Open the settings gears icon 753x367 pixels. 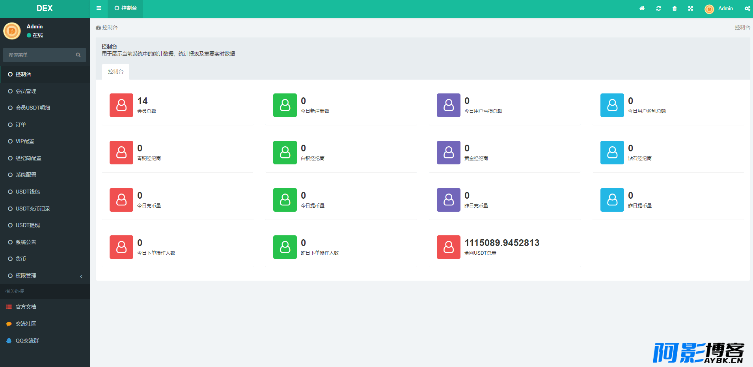coord(747,9)
